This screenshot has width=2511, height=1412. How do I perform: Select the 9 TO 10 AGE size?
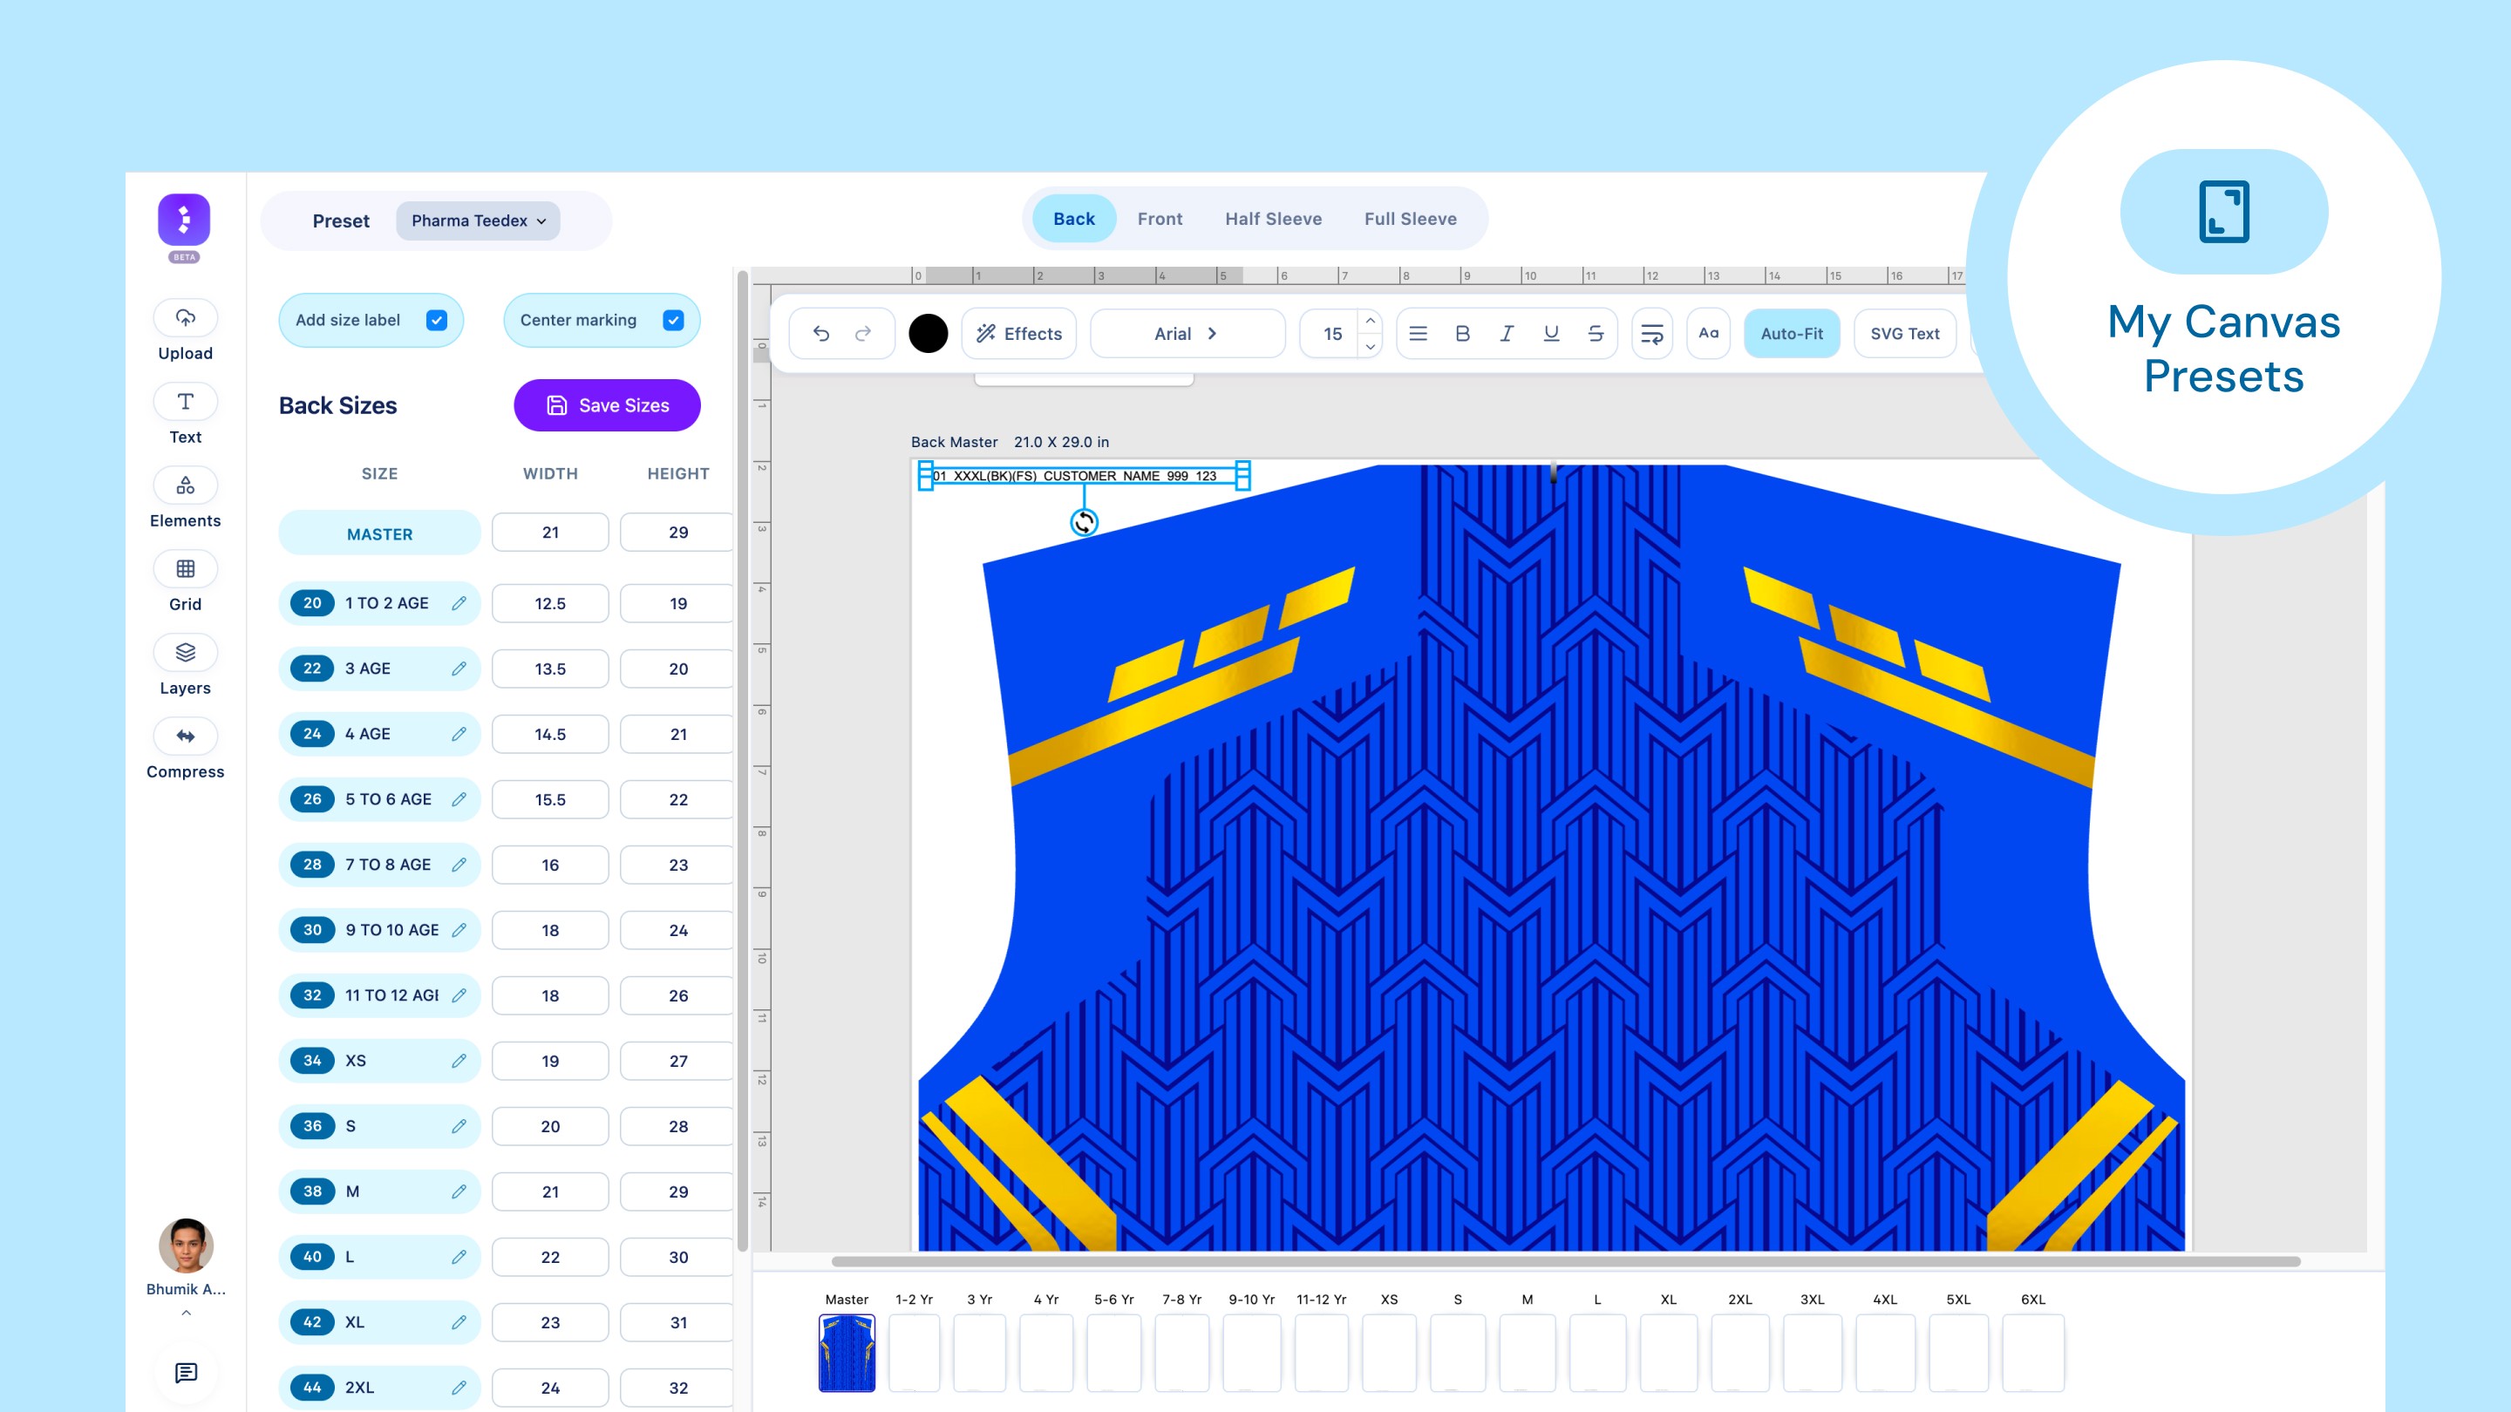click(379, 930)
